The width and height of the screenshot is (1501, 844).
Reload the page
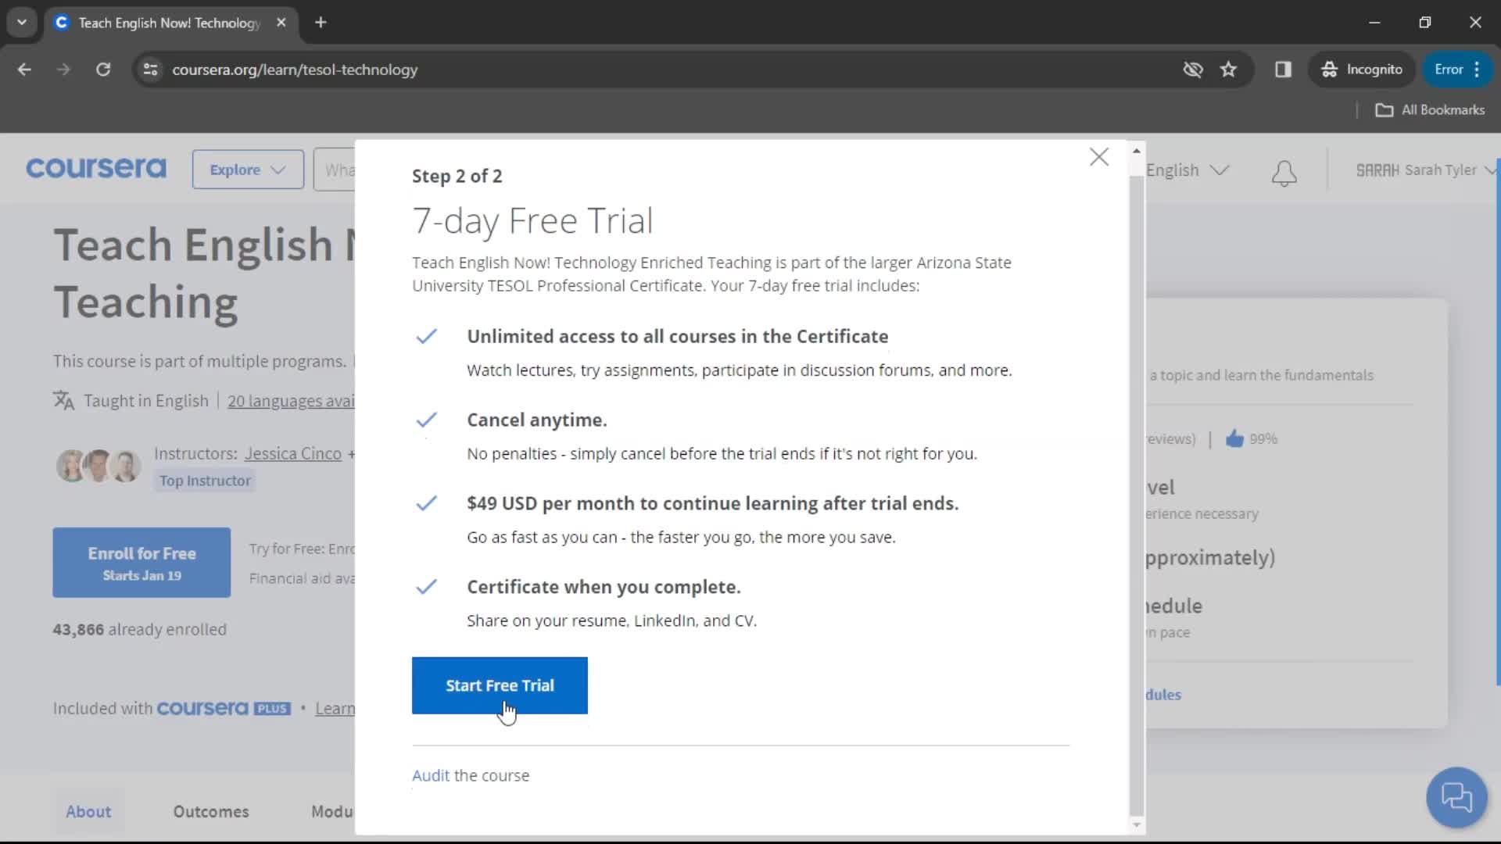pos(103,70)
